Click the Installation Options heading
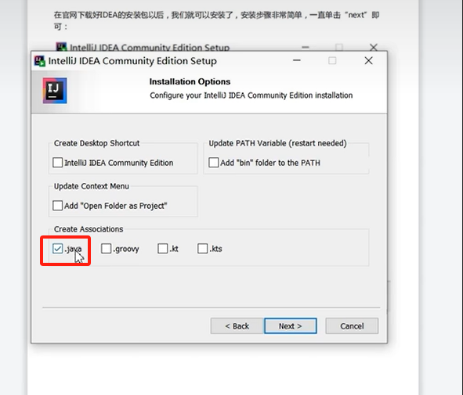Viewport: 463px width, 395px height. tap(190, 81)
